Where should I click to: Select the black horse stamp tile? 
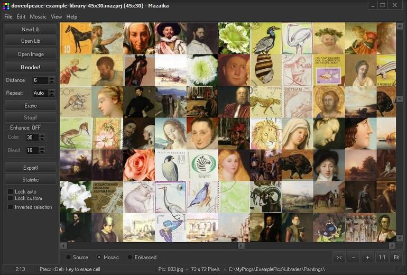pyautogui.click(x=76, y=38)
